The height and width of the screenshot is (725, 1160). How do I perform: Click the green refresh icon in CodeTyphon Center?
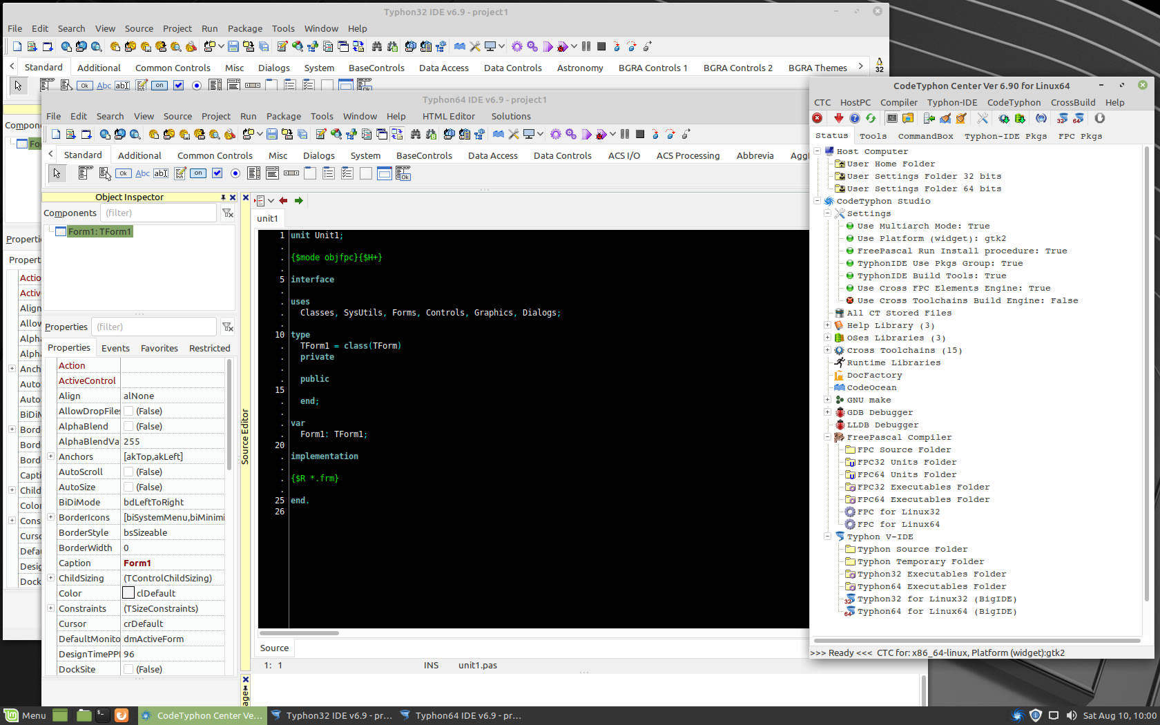(871, 118)
